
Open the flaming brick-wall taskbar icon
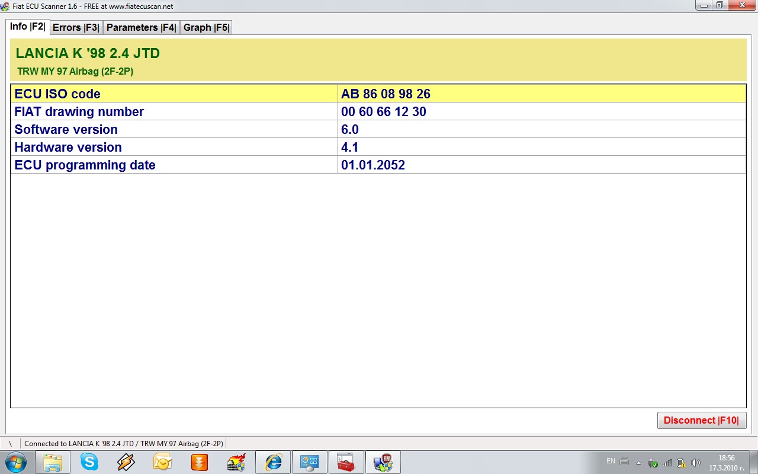[236, 462]
